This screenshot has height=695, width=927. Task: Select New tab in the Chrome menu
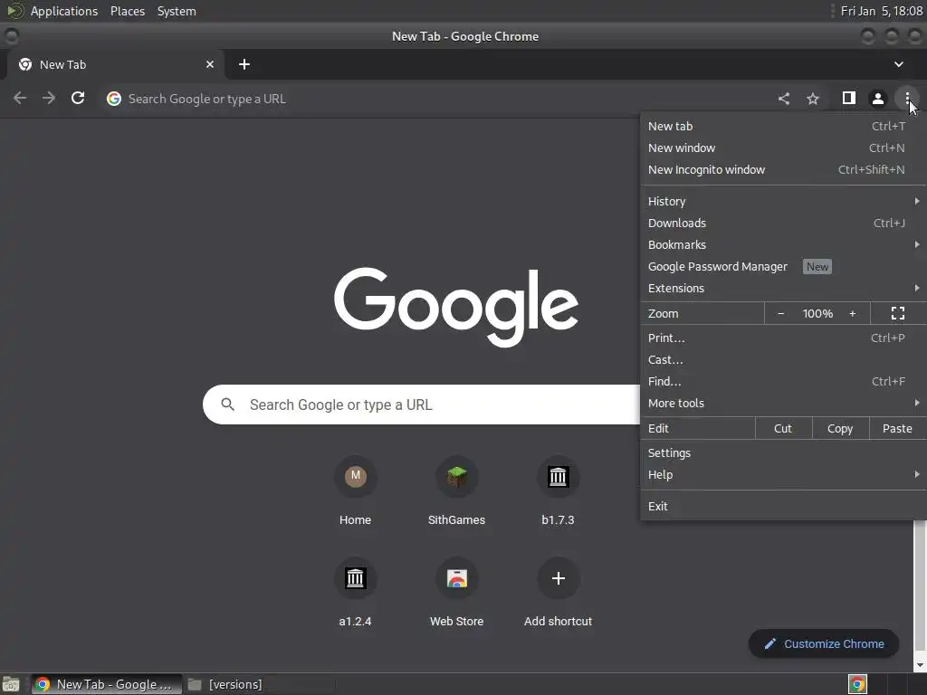click(x=783, y=126)
